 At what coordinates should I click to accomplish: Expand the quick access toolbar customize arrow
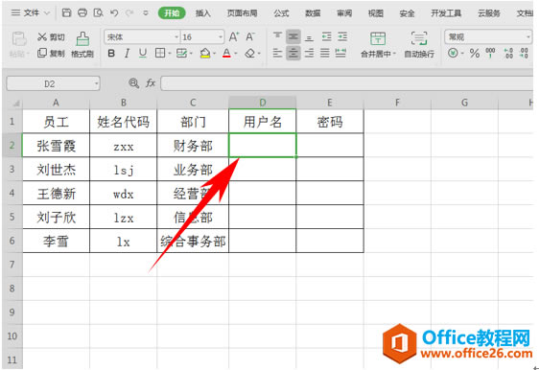pyautogui.click(x=146, y=13)
